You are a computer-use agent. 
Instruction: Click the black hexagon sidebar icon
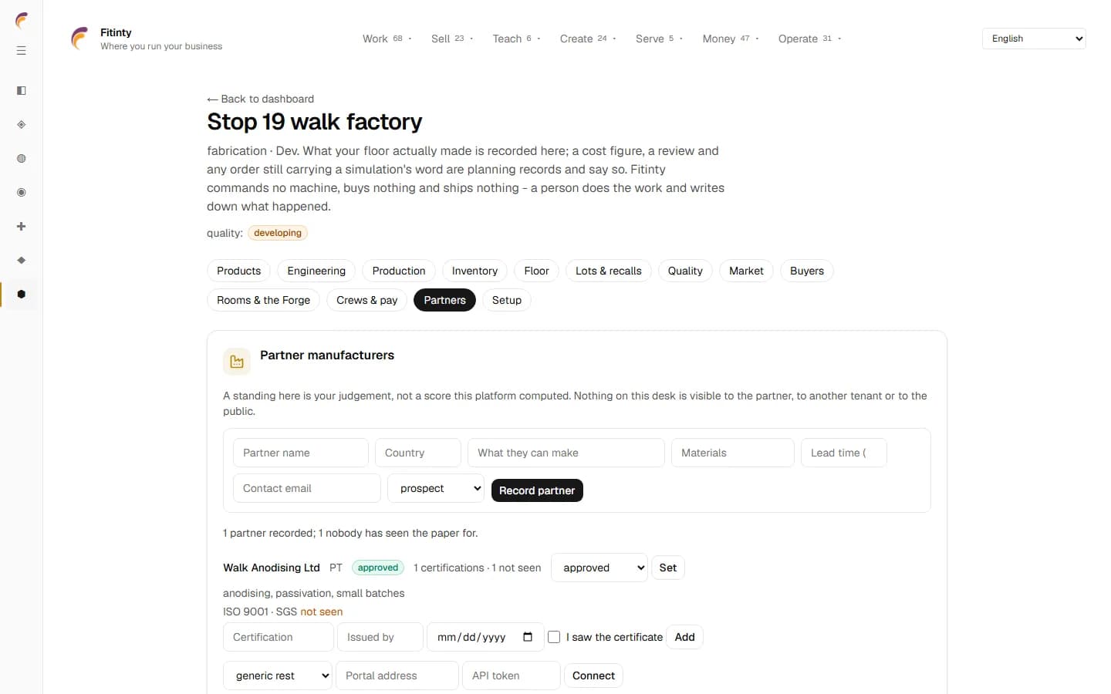(22, 295)
